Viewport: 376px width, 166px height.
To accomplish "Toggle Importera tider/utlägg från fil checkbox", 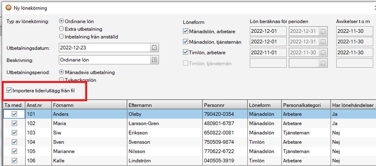I will click(x=9, y=91).
